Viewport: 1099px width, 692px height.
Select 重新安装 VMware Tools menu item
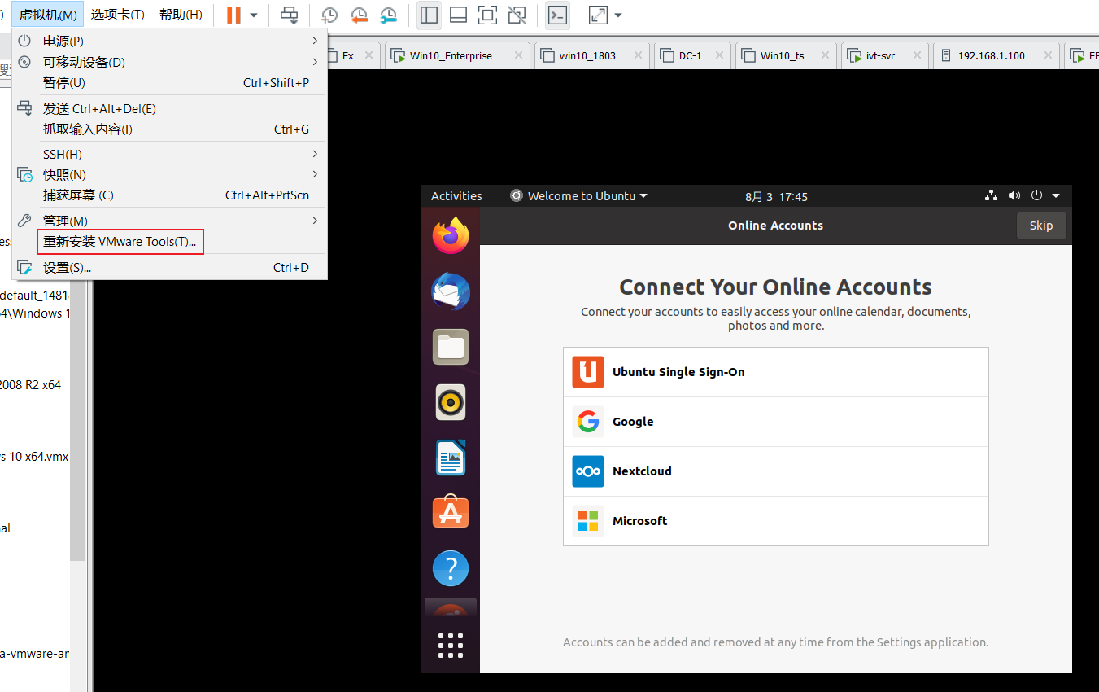coord(120,242)
